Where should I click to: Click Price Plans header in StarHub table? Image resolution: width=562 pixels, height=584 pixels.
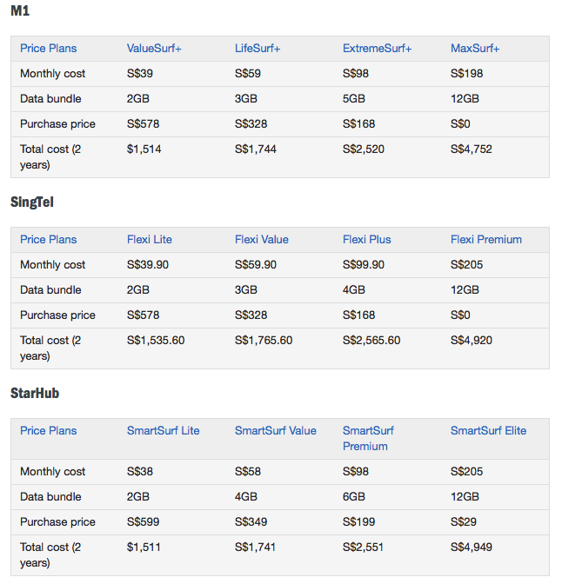[x=49, y=431]
